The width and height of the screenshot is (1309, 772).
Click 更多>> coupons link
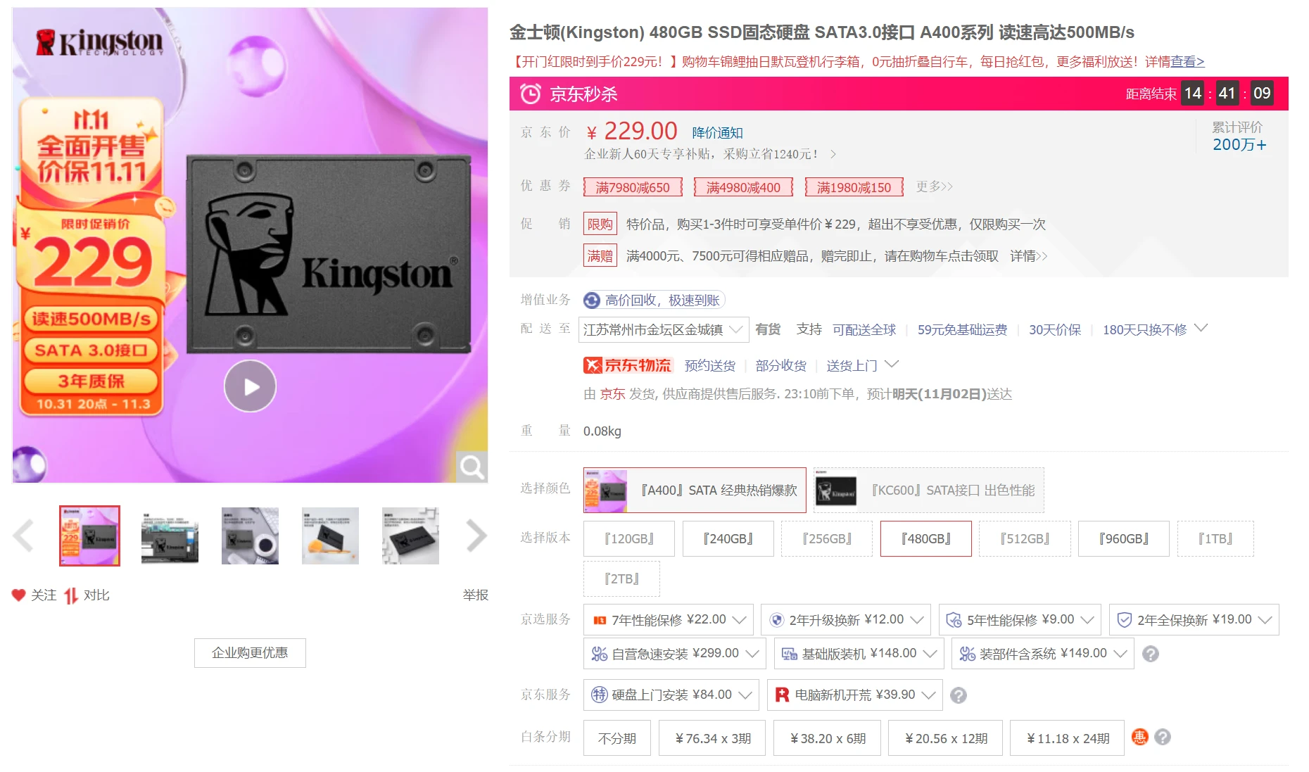coord(935,186)
